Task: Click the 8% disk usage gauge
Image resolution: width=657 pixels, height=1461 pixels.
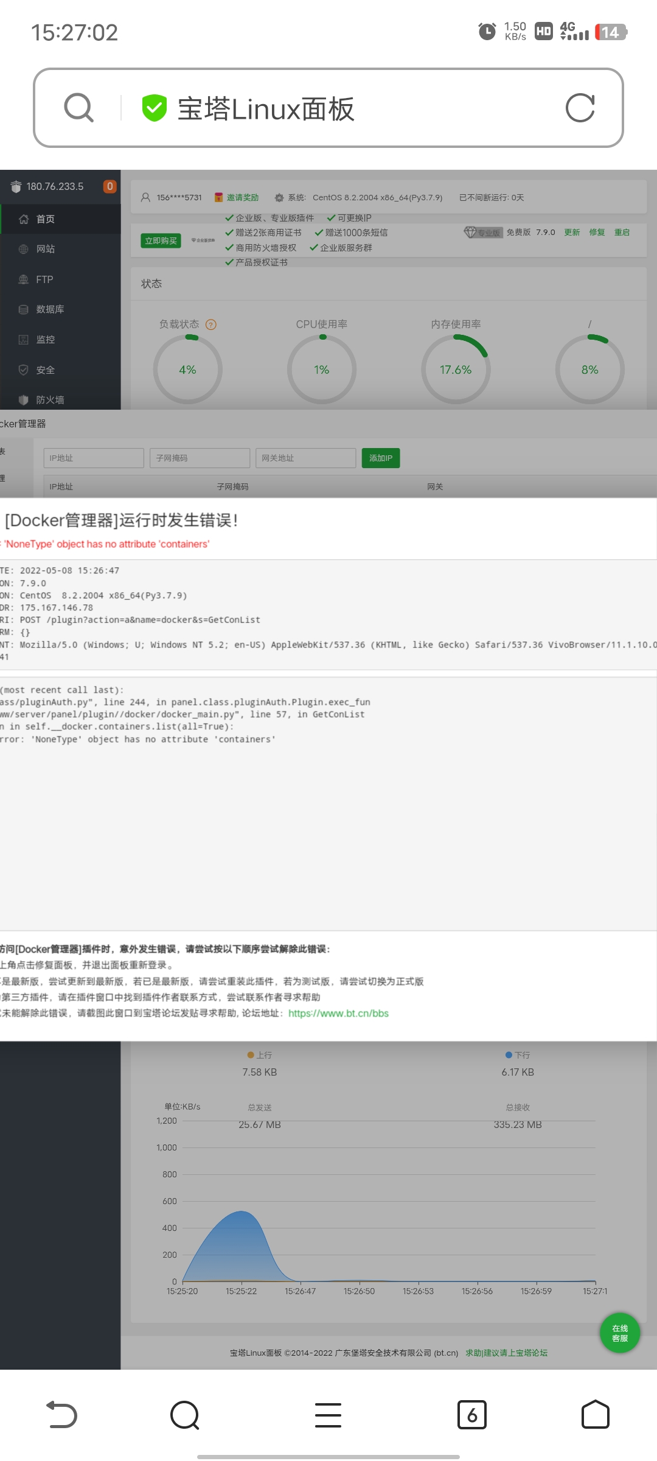Action: tap(589, 370)
